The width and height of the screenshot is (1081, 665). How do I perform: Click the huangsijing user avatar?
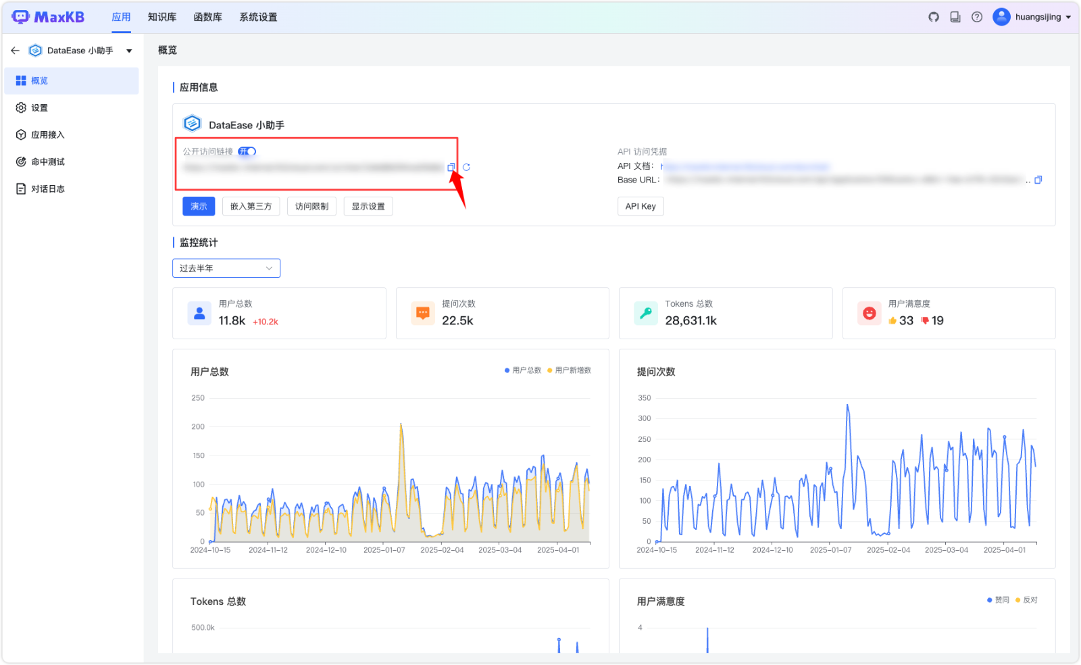(1001, 17)
